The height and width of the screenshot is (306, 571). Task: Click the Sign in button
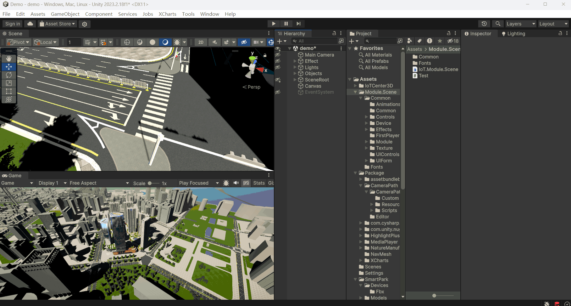coord(13,24)
